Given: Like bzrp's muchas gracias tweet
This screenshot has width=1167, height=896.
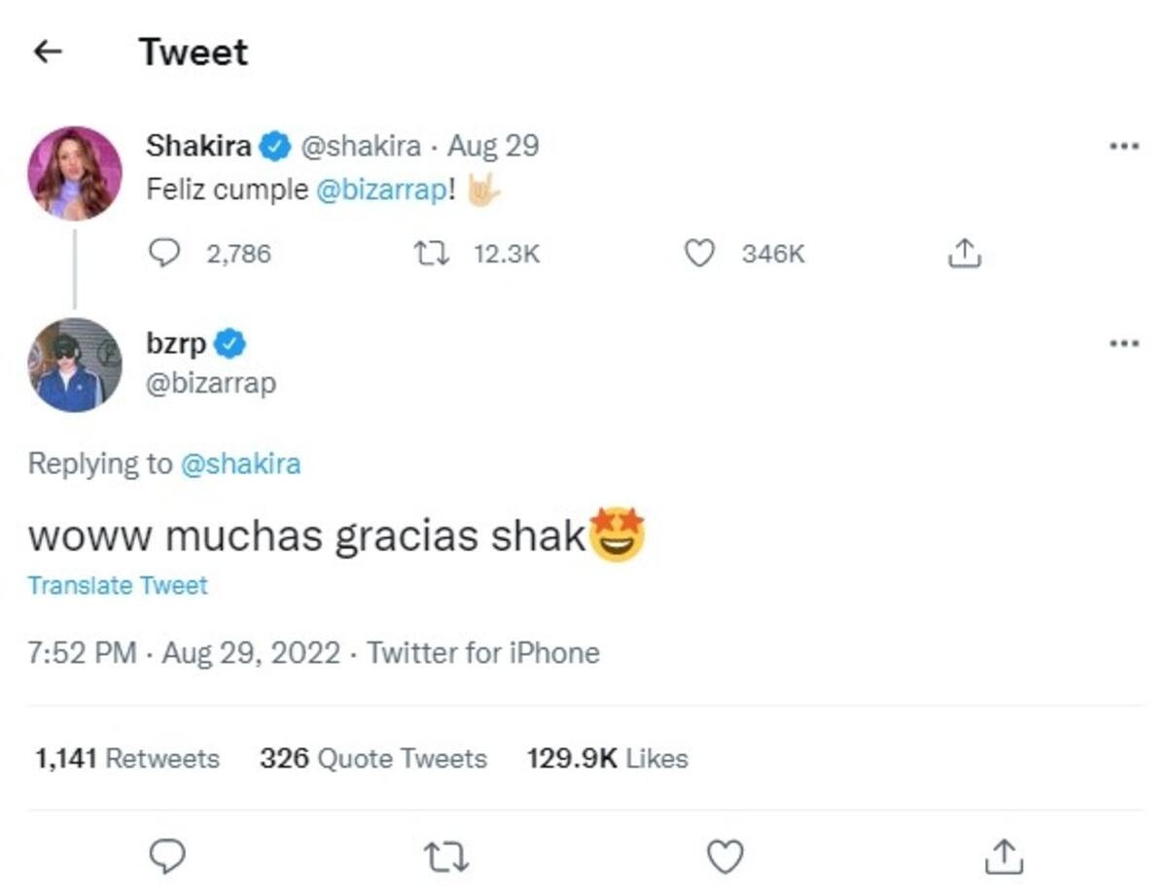Looking at the screenshot, I should (724, 856).
